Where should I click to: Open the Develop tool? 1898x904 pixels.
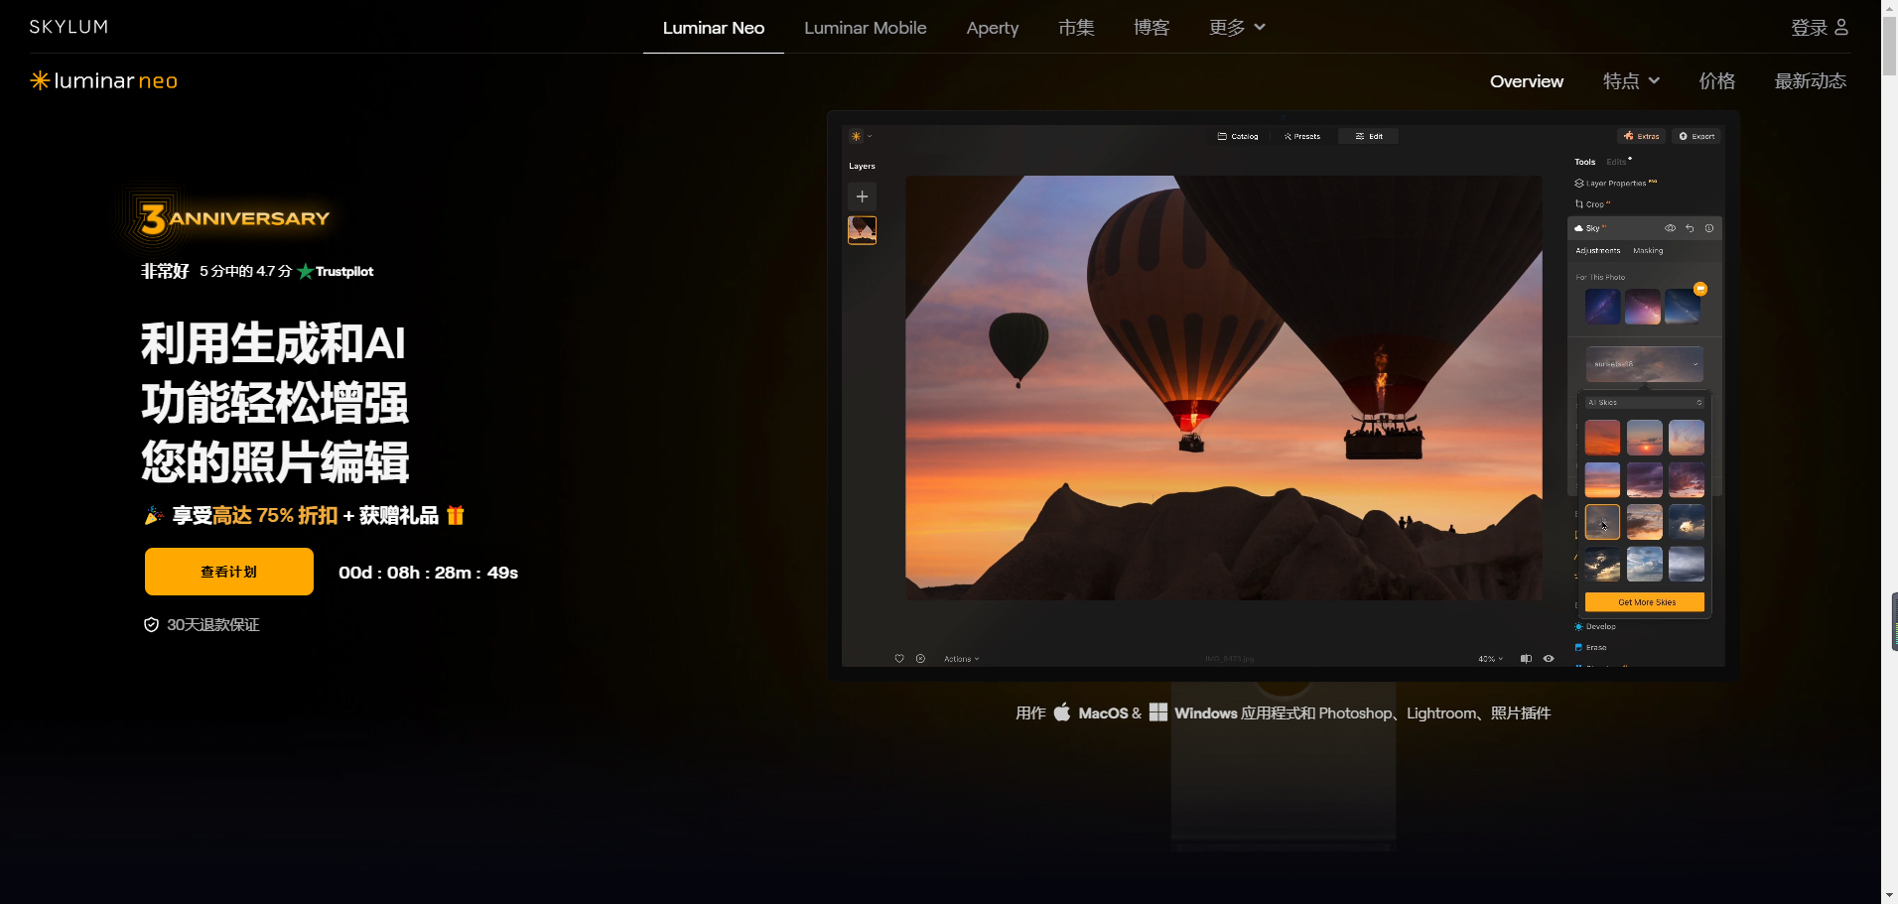[x=1595, y=627]
